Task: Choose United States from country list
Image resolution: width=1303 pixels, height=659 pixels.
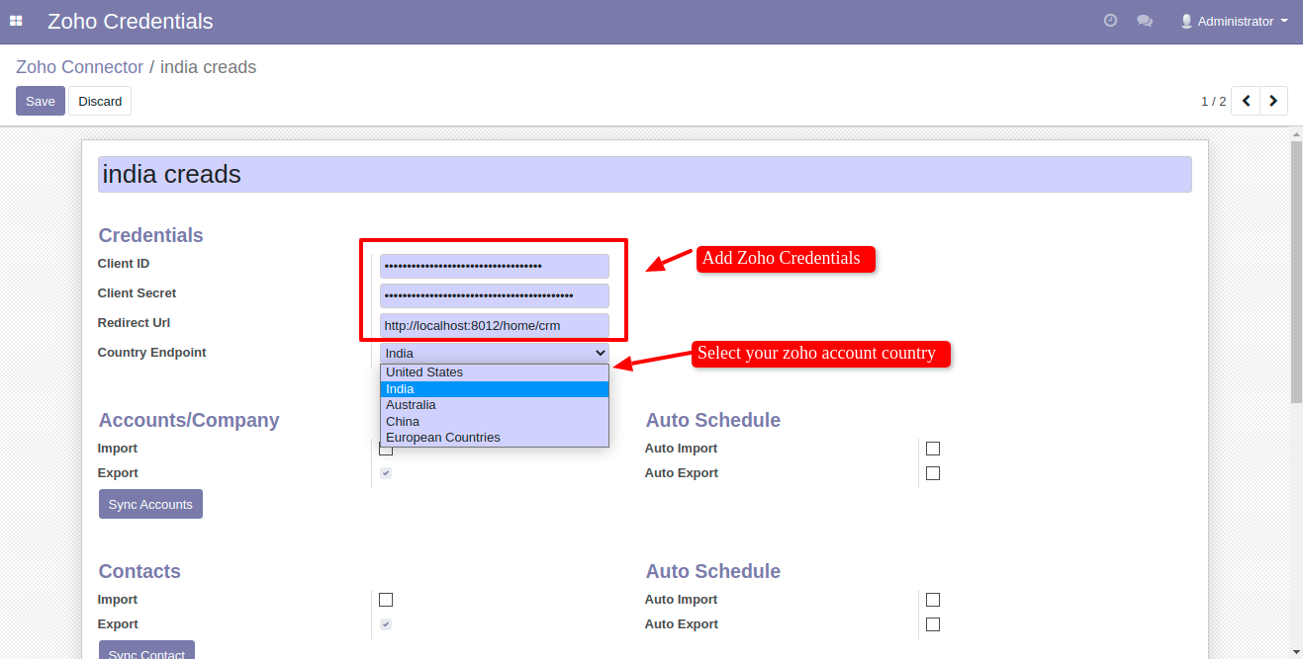Action: (x=495, y=372)
